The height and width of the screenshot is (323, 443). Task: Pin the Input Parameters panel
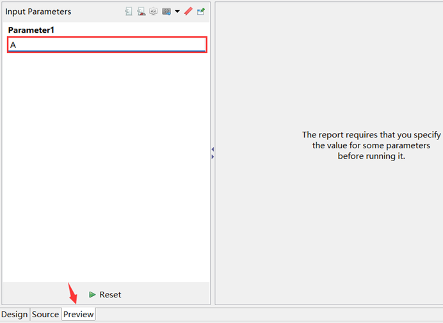click(201, 12)
